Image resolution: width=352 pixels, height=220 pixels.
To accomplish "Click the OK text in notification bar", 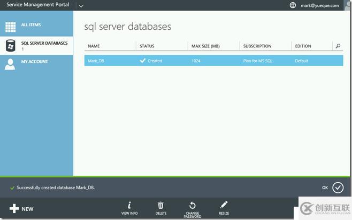I will coord(325,188).
